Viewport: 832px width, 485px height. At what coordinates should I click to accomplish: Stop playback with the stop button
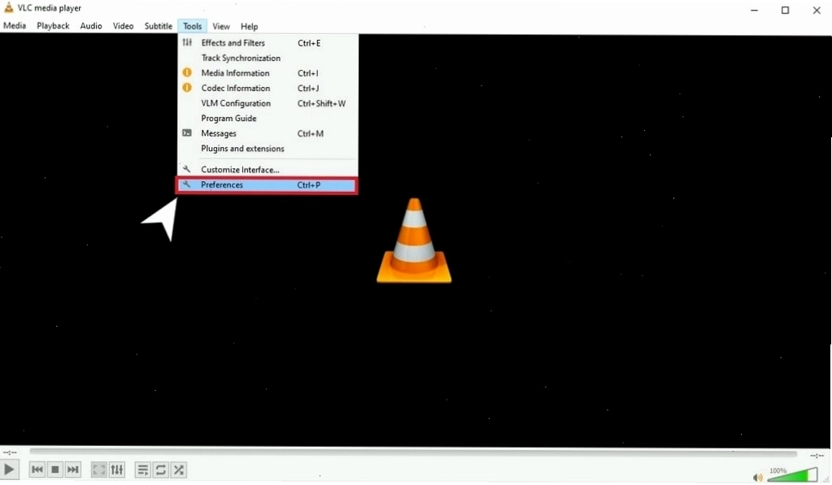[55, 470]
